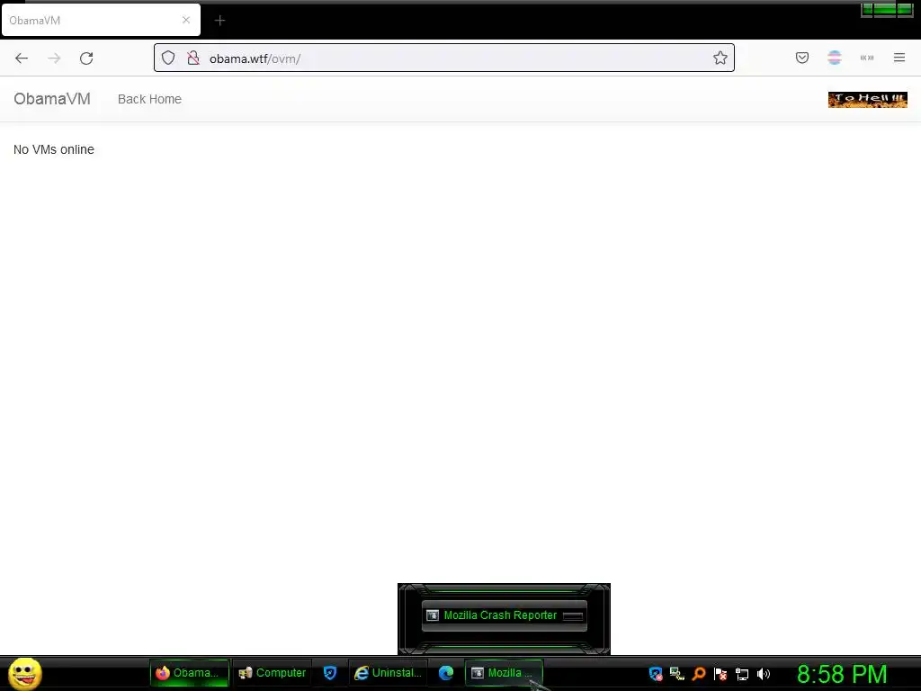Open the smiley face Start button

coord(24,673)
